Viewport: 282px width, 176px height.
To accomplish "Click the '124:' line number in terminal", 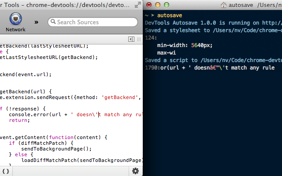I will 151,38.
